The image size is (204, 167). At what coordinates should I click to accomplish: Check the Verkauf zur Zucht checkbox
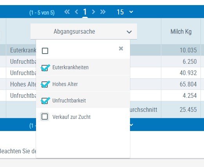click(45, 117)
